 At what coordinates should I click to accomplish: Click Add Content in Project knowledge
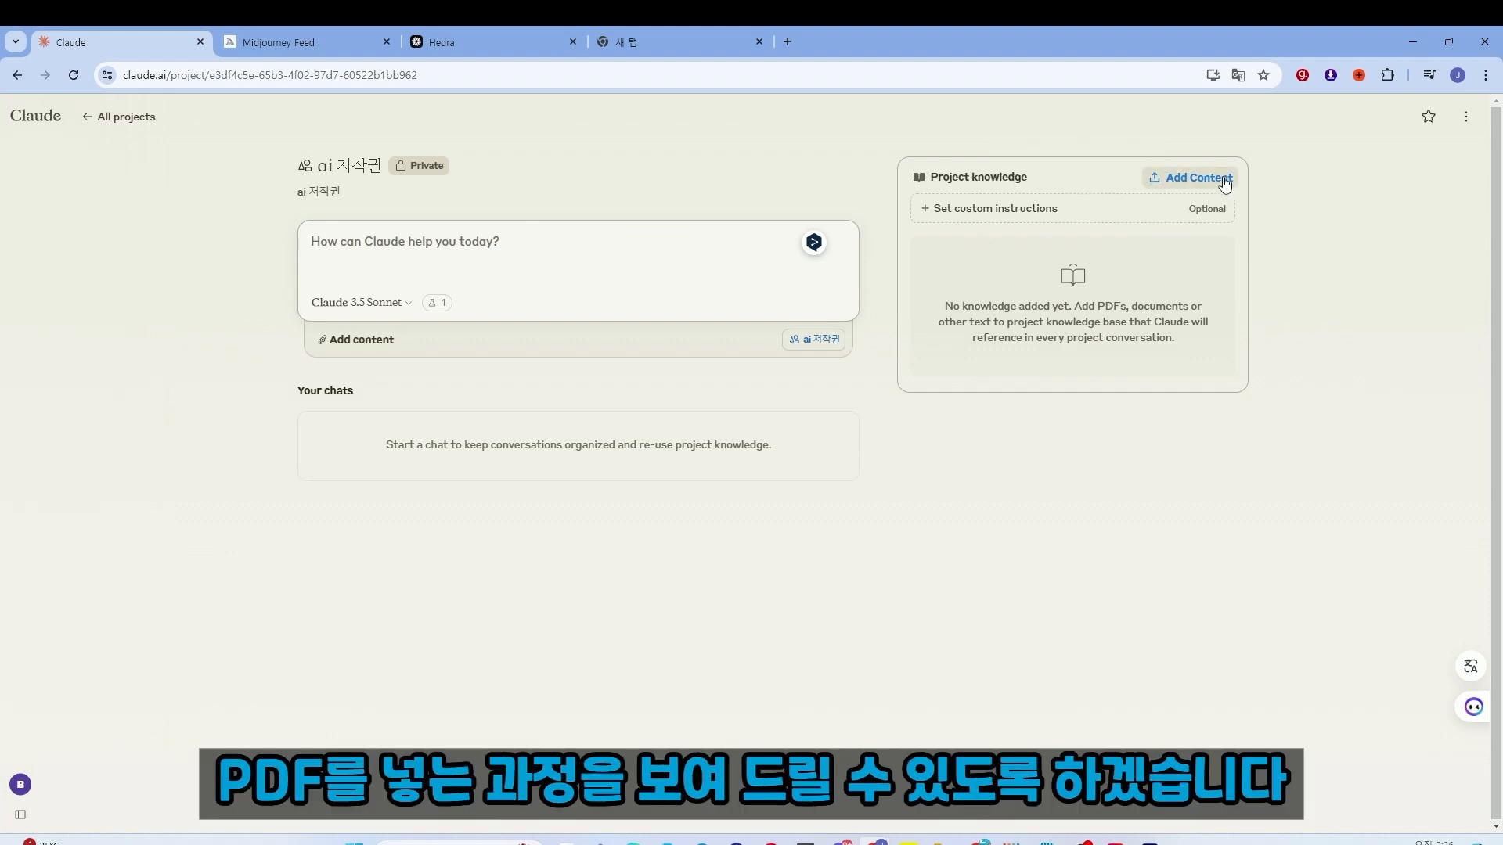tap(1190, 178)
